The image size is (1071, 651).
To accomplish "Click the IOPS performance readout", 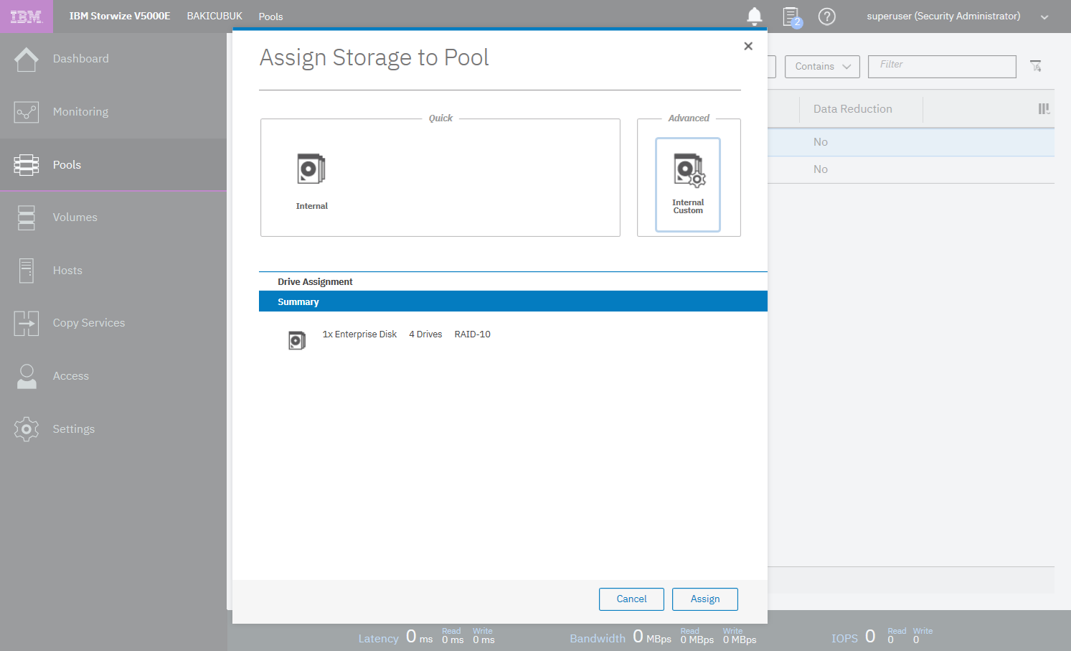I will point(882,637).
